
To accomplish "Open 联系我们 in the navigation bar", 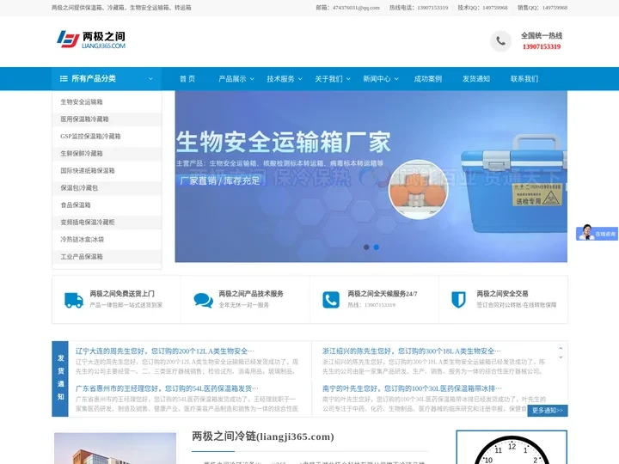I will click(x=524, y=79).
